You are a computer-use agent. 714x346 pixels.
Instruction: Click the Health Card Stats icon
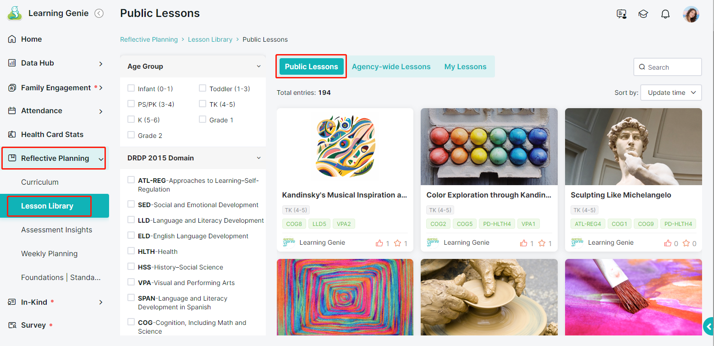tap(12, 134)
